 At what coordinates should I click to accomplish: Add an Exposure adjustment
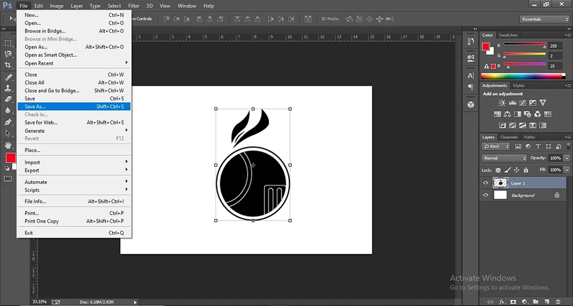[532, 103]
